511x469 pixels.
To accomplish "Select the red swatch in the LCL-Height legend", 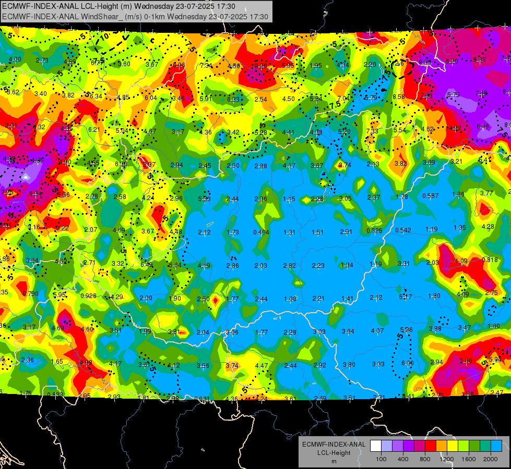I will (431, 446).
